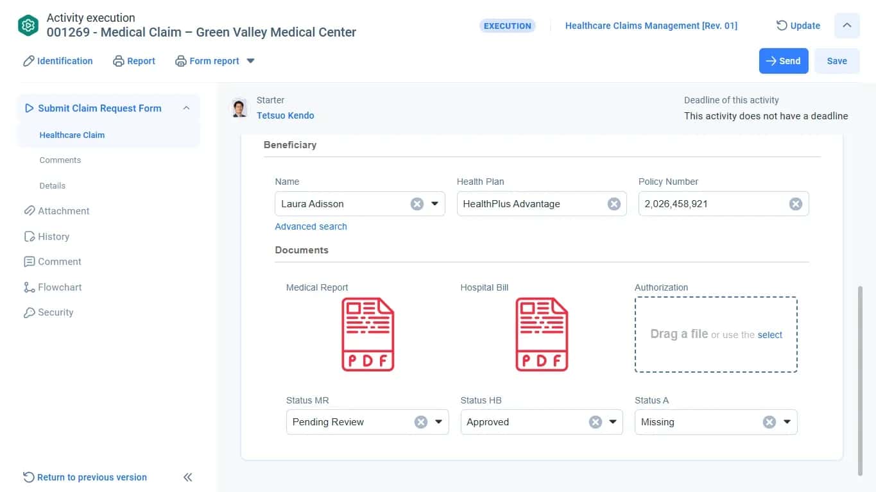The height and width of the screenshot is (492, 876).
Task: Open the Comment section
Action: click(53, 262)
